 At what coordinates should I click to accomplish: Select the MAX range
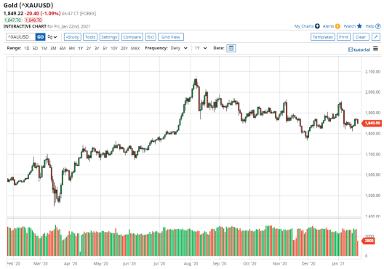point(135,49)
